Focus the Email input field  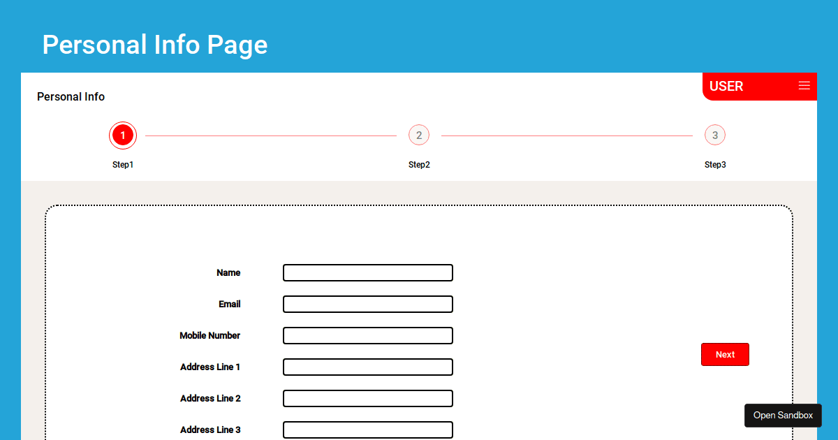[x=367, y=304]
